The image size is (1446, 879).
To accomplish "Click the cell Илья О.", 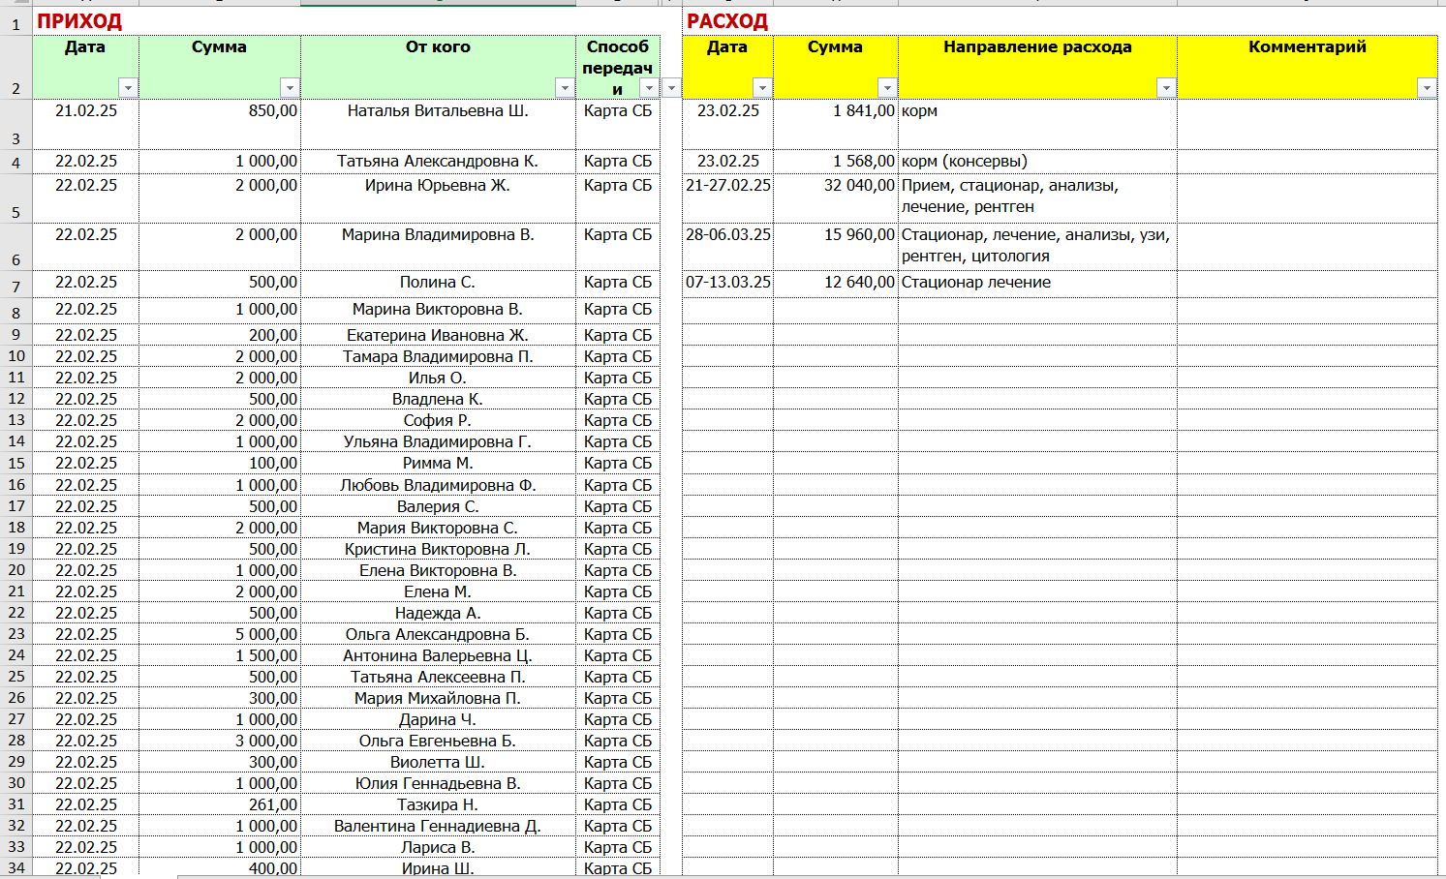I will (439, 378).
